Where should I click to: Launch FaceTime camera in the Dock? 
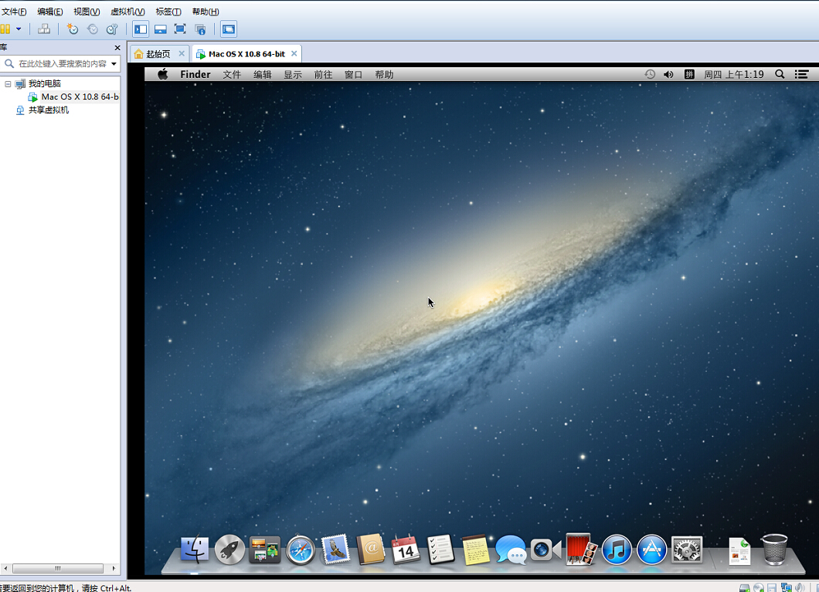(545, 550)
